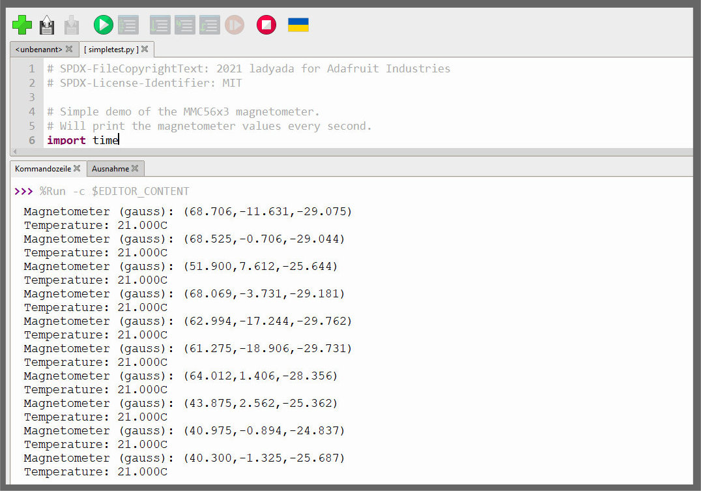Click the green plus New file icon
Viewport: 701px width, 491px height.
pyautogui.click(x=22, y=25)
